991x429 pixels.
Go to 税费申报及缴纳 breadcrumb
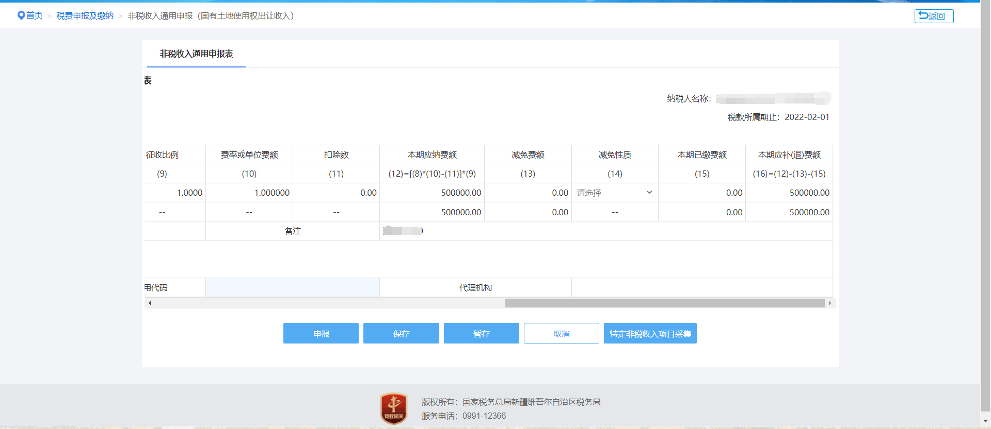85,16
